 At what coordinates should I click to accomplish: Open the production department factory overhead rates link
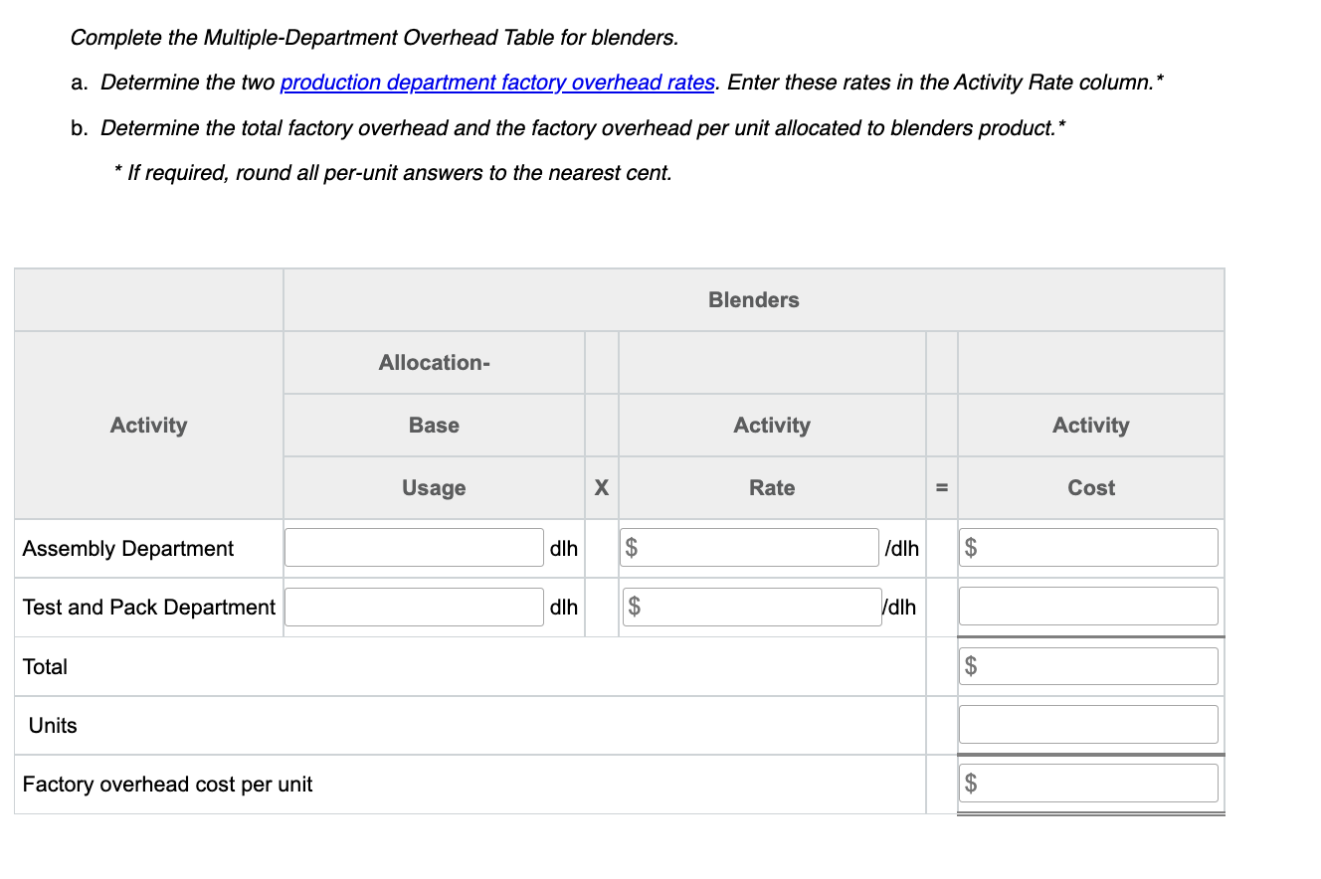point(496,82)
